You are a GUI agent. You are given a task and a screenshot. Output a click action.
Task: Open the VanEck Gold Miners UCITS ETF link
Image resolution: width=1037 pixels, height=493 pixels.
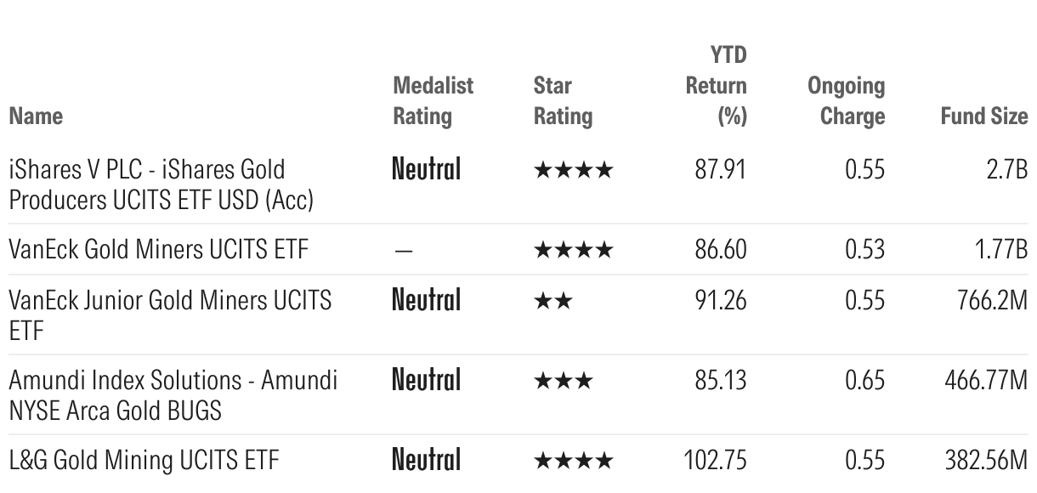[x=158, y=249]
